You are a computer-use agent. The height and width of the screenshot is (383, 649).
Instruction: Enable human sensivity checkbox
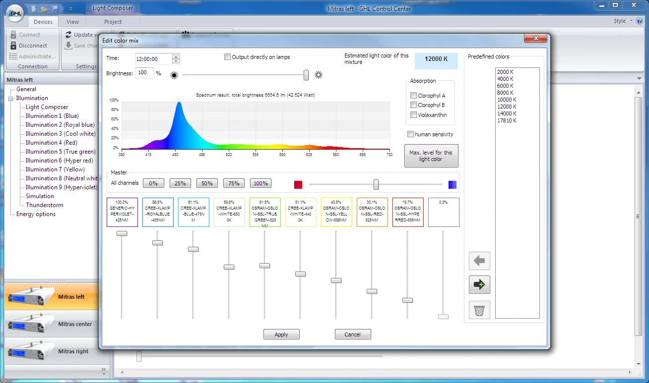[410, 134]
